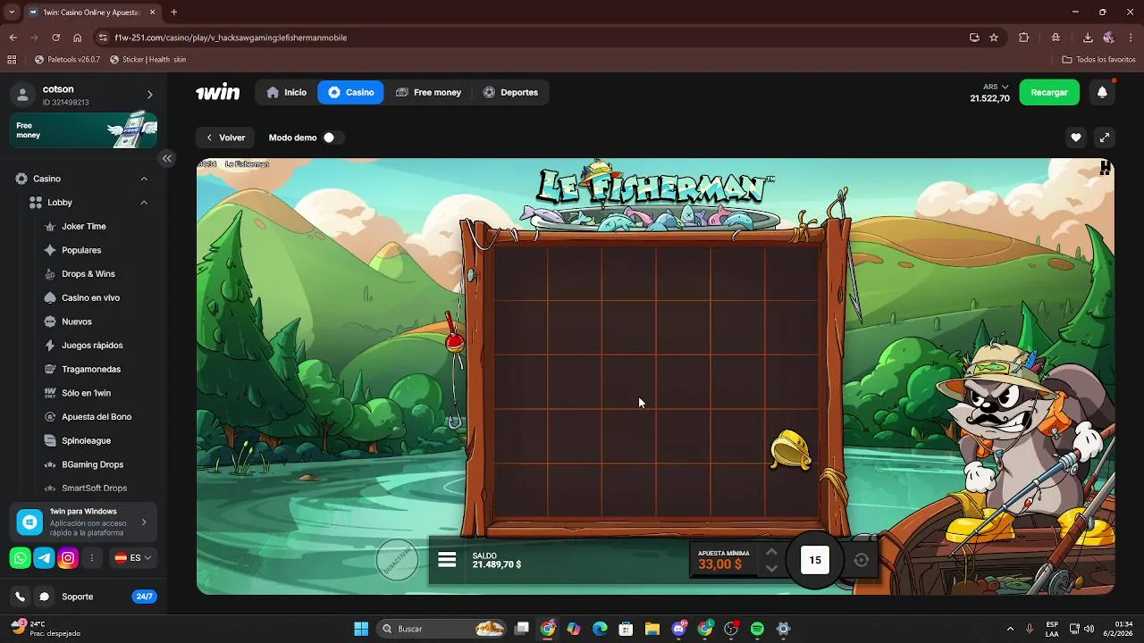
Task: Open a new browser tab
Action: (173, 13)
